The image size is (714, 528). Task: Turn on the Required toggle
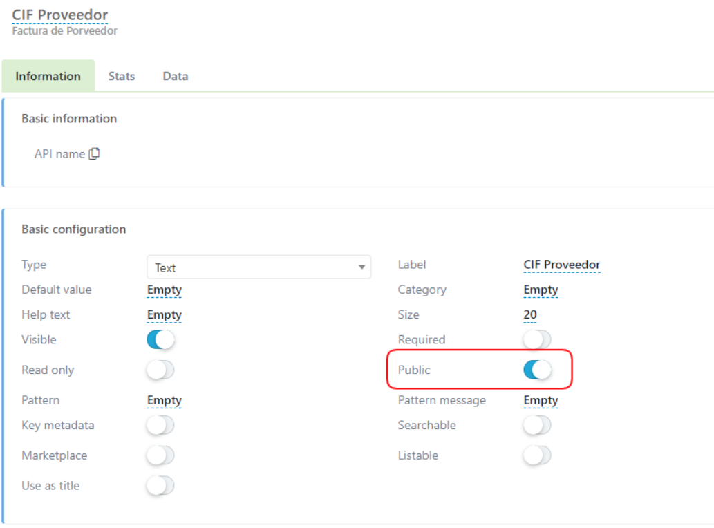(537, 340)
